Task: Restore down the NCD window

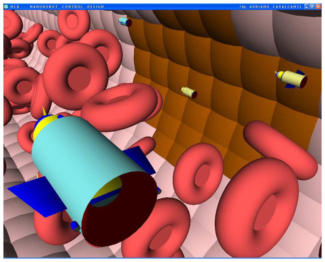Action: 313,7
